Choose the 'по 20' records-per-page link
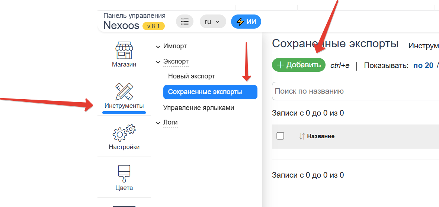The height and width of the screenshot is (207, 439). pos(423,65)
